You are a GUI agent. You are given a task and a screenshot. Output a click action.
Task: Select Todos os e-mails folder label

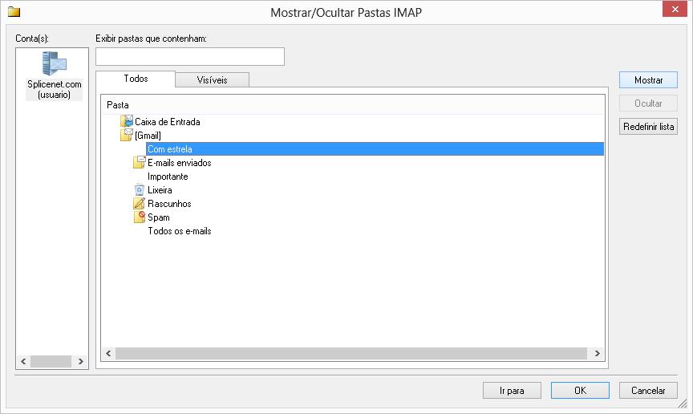pyautogui.click(x=180, y=231)
